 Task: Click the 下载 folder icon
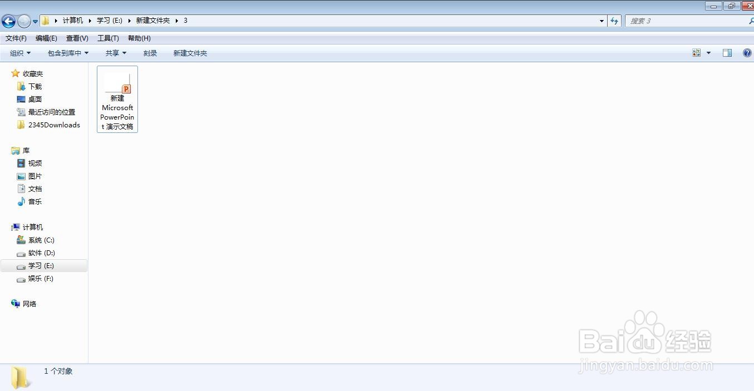click(x=21, y=86)
